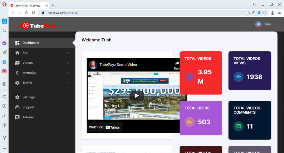Viewport: 284px width, 153px height.
Task: Open Telegram in Opera sidebar
Action: coord(4,62)
